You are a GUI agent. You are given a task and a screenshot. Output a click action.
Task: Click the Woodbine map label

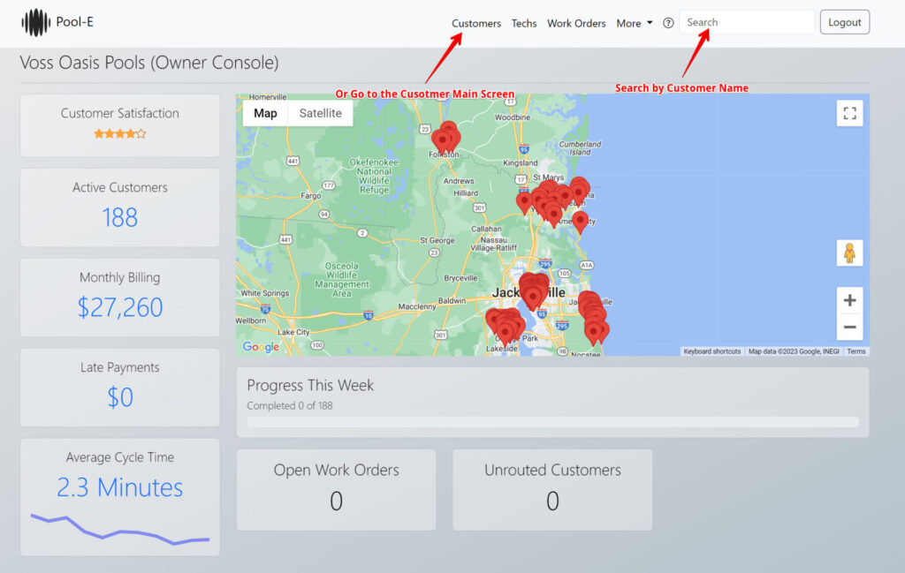[x=513, y=117]
